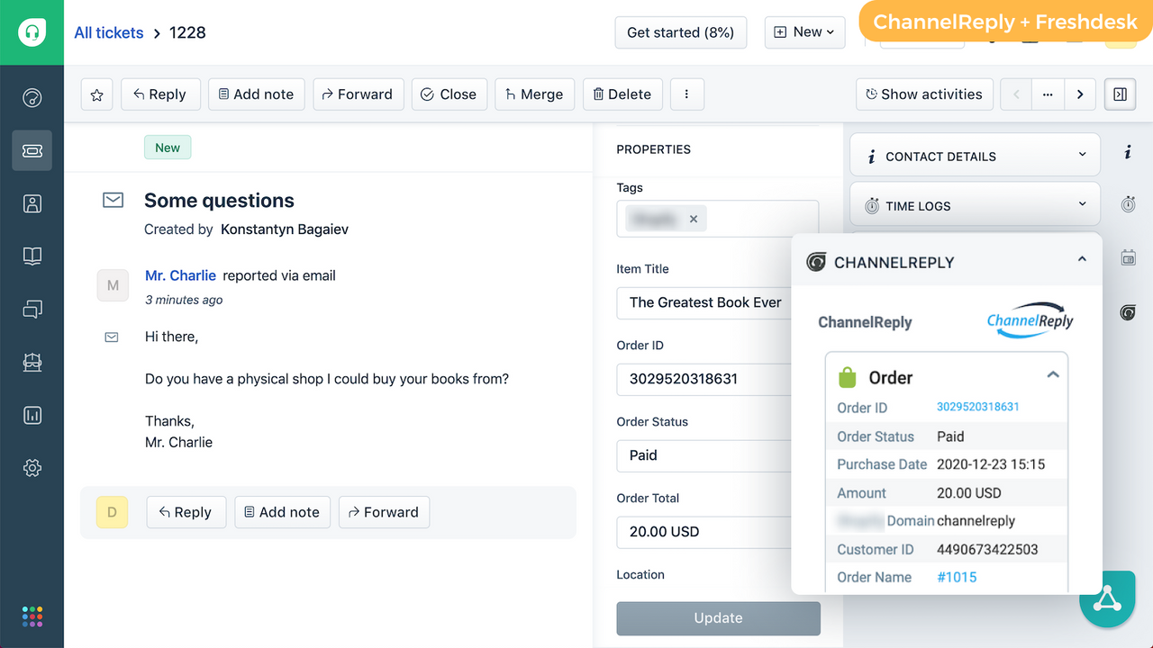This screenshot has width=1153, height=648.
Task: Open the Solutions knowledge base icon
Action: (32, 256)
